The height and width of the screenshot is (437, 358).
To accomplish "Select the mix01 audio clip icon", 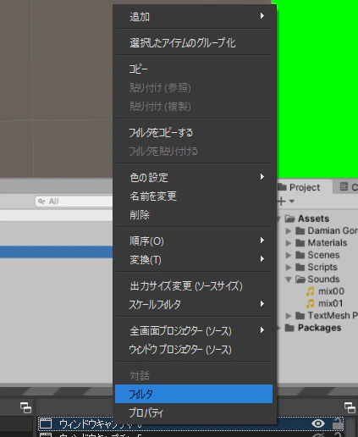I will click(310, 303).
